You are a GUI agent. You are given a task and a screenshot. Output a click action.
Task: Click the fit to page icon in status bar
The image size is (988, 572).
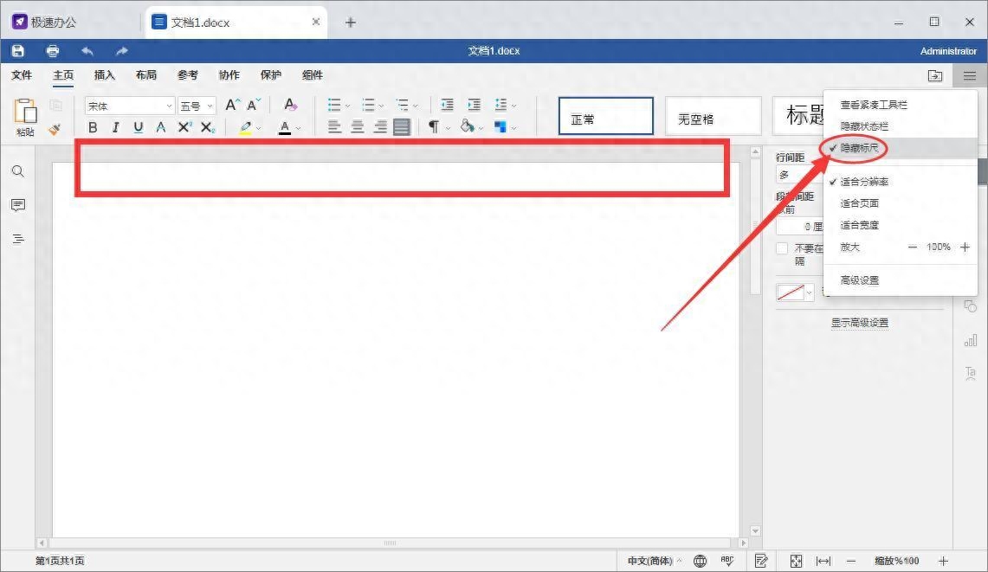click(796, 561)
